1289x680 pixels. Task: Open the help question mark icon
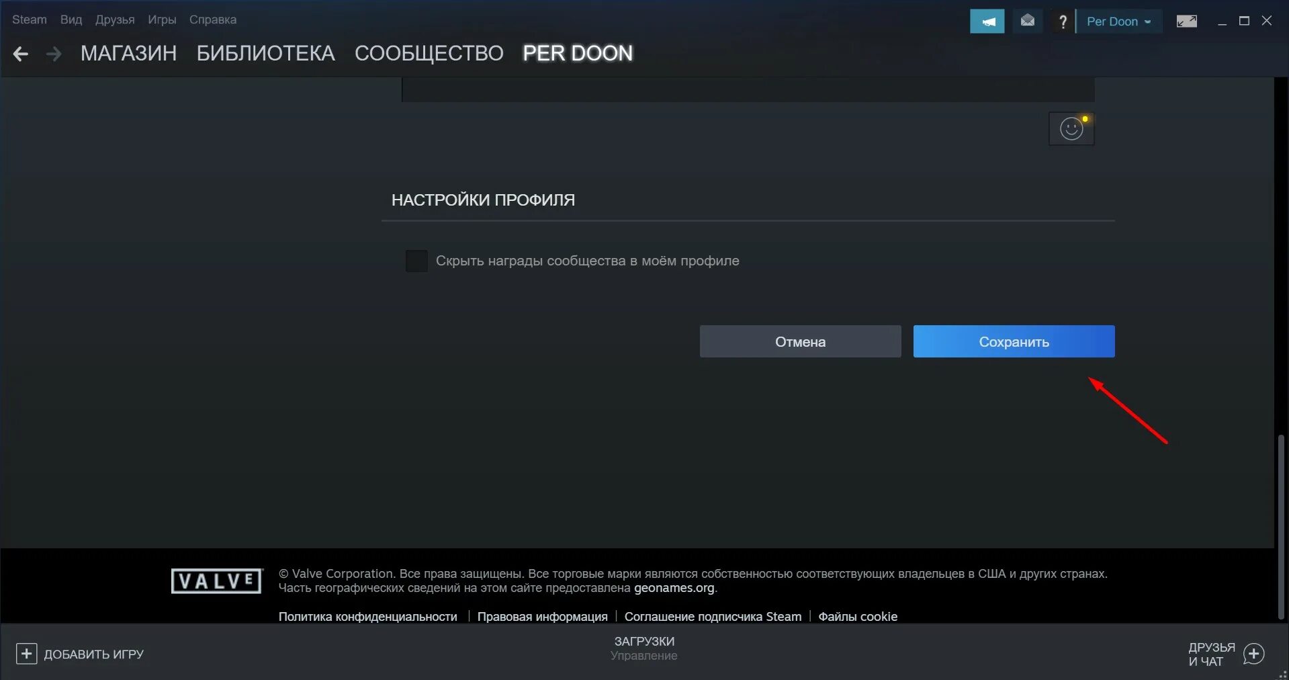[x=1062, y=22]
